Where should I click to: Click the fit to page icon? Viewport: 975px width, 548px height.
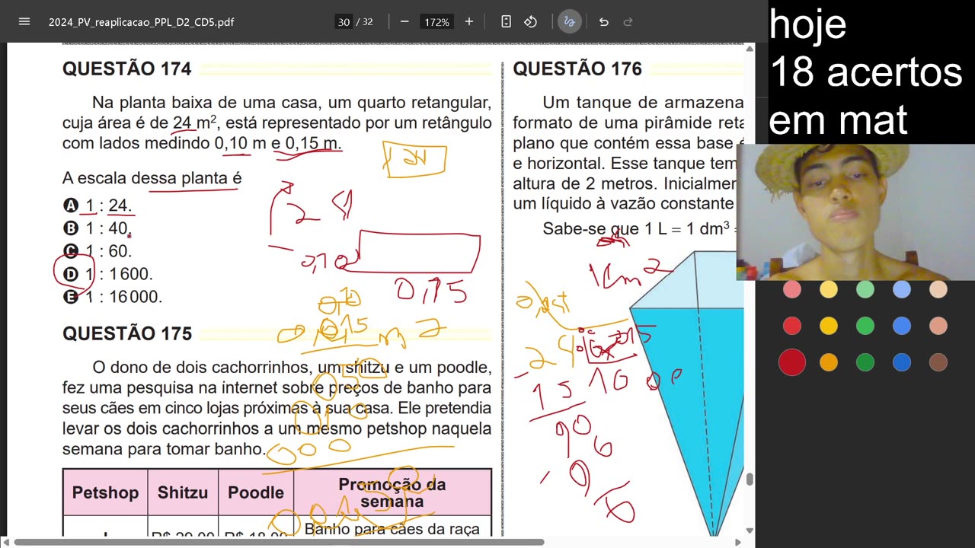(x=506, y=21)
